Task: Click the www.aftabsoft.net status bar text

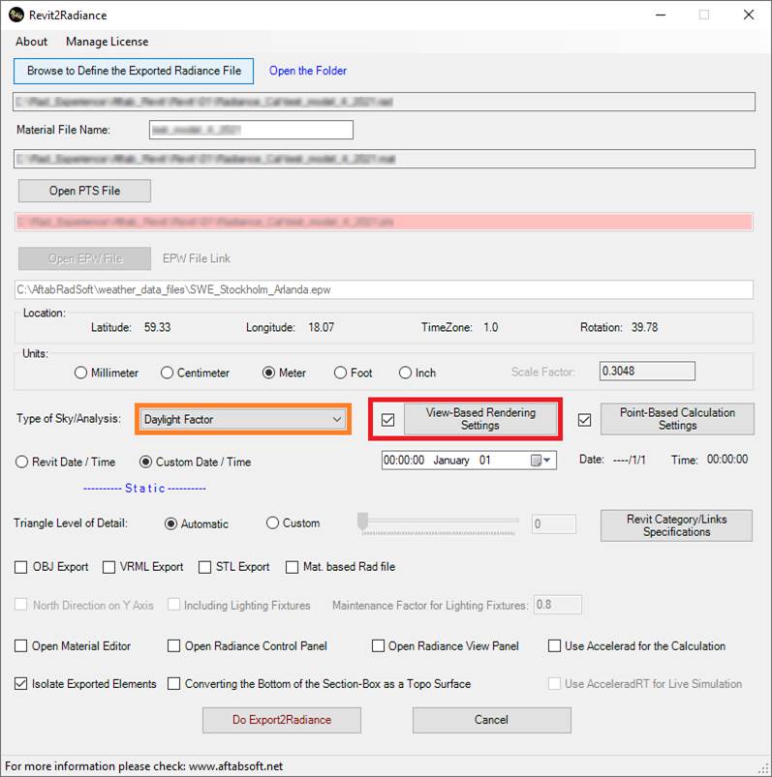Action: point(236,766)
